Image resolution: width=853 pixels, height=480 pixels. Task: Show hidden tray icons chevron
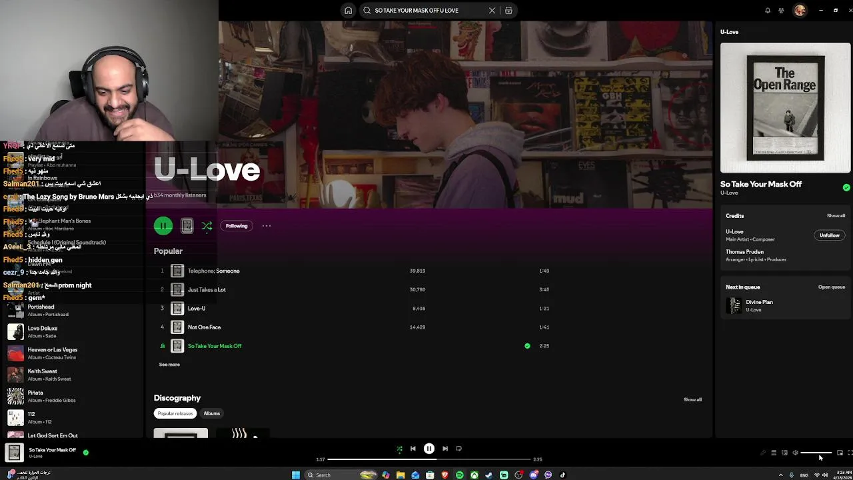pos(780,475)
